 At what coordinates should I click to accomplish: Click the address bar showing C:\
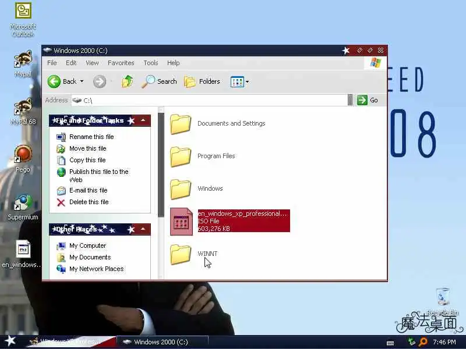pos(209,100)
